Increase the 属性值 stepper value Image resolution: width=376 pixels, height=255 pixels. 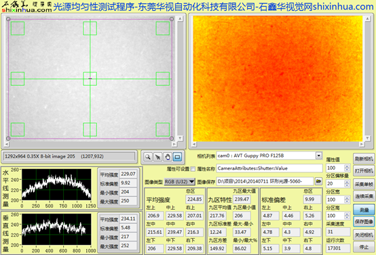[x=347, y=166]
